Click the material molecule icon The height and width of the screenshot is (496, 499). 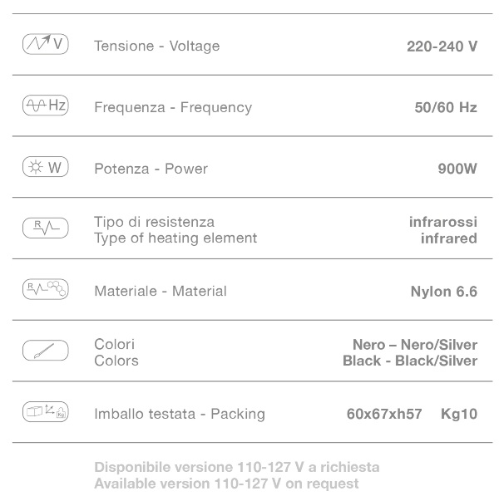pos(45,290)
